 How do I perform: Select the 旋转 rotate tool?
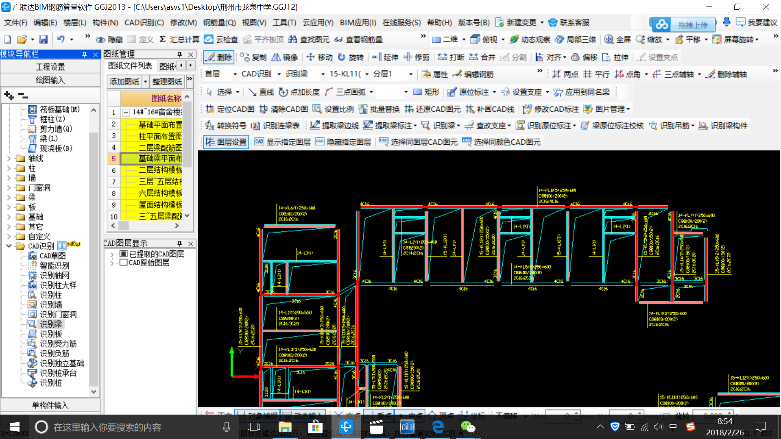[351, 57]
